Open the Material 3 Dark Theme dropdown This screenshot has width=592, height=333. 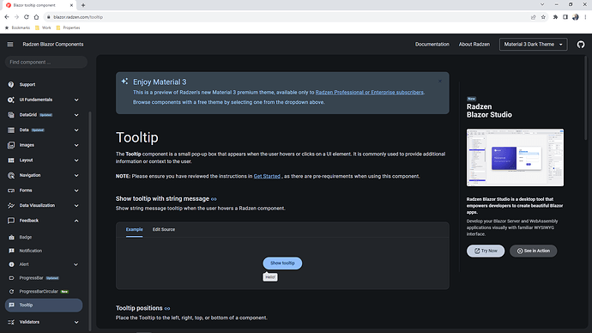click(x=533, y=44)
